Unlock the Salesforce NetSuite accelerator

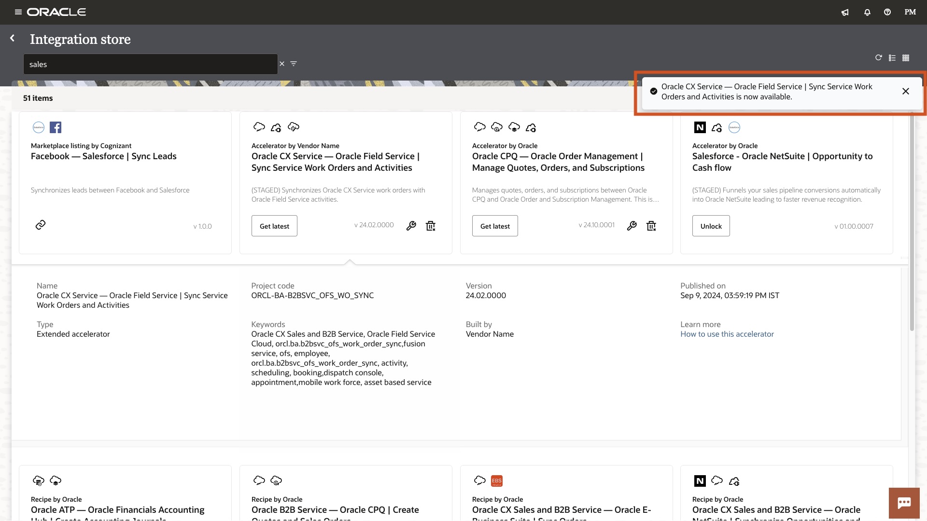click(x=711, y=226)
